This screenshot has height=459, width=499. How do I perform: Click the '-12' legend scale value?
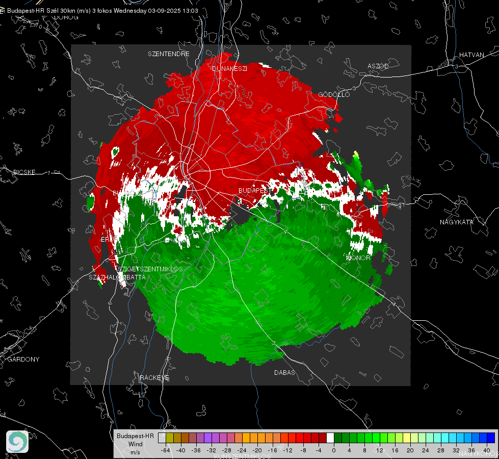click(287, 450)
